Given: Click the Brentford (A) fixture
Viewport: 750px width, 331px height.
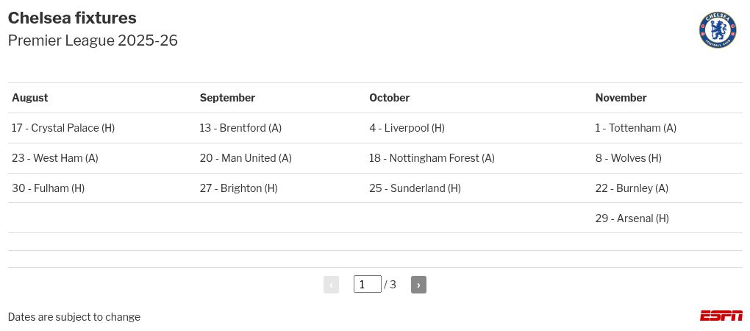Looking at the screenshot, I should 240,128.
